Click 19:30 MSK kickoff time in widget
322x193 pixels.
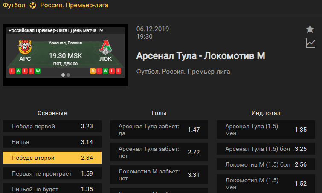[66, 56]
